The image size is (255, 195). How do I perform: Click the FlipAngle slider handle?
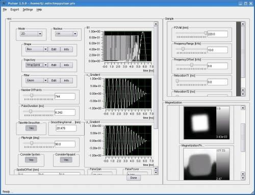(32, 143)
